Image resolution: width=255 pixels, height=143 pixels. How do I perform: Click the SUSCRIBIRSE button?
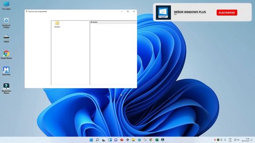(x=227, y=12)
